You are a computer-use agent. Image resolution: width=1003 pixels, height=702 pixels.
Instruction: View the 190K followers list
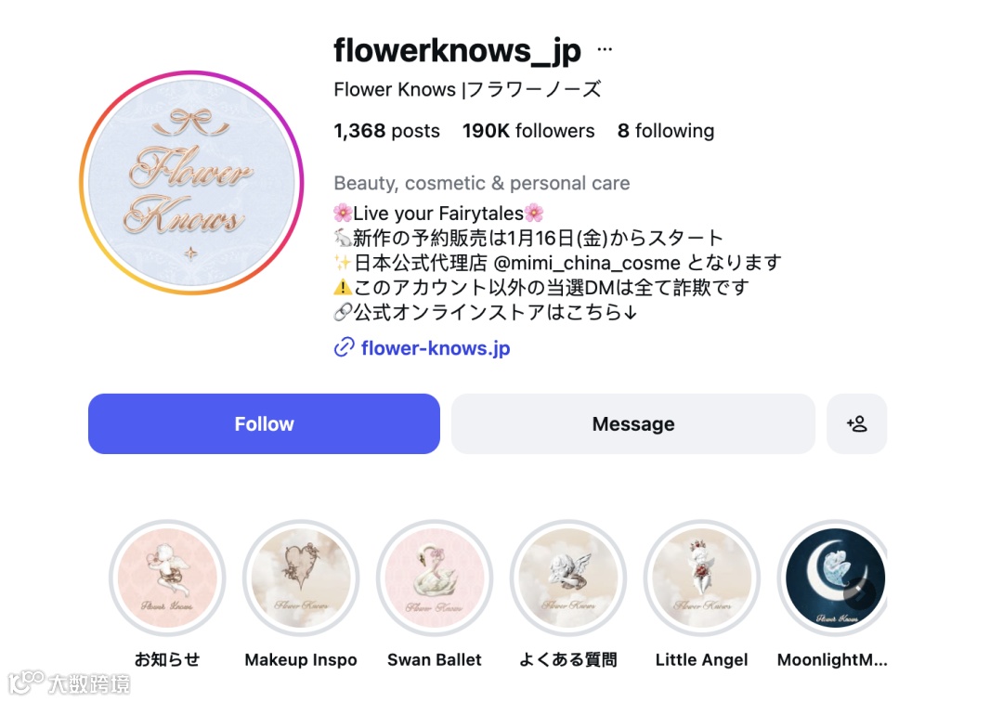528,131
